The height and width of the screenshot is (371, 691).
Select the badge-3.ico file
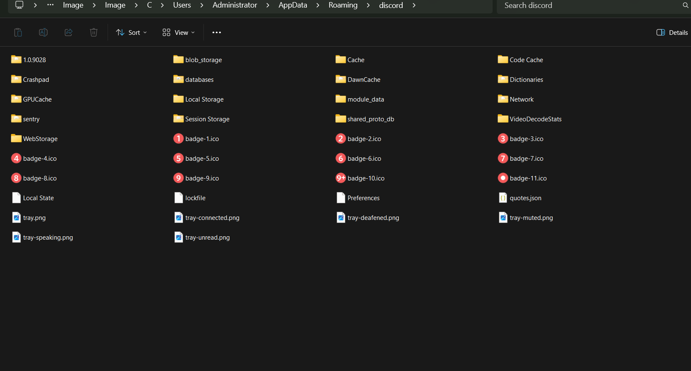tap(521, 138)
